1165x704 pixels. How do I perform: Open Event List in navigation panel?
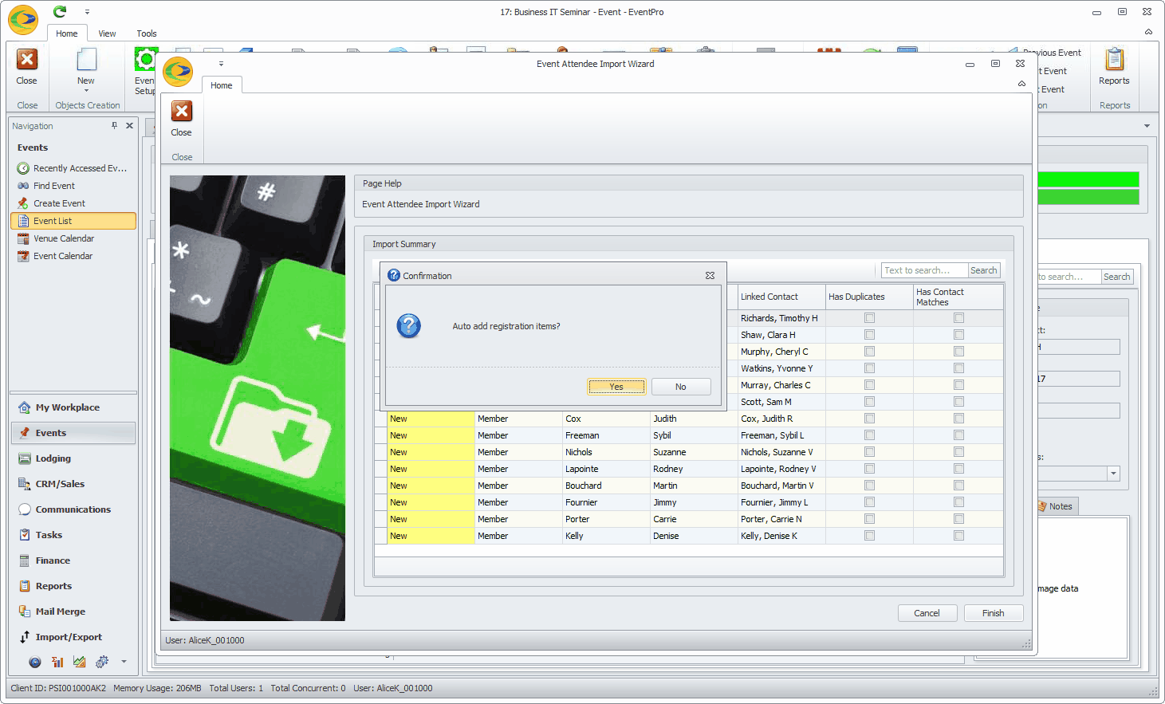point(73,221)
